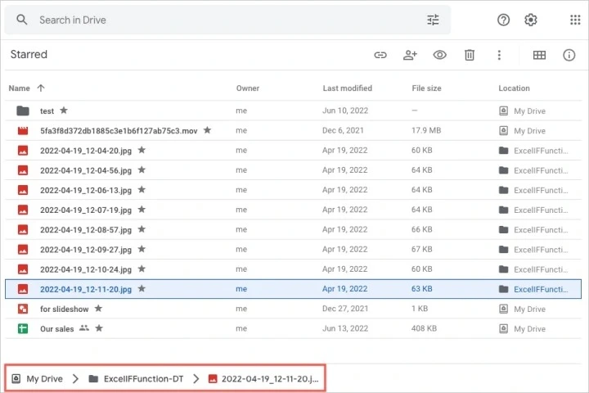Screen dimensions: 589x393
Task: Click the image icon of 2022-04-19_12-04-20.jpg
Action: (23, 151)
